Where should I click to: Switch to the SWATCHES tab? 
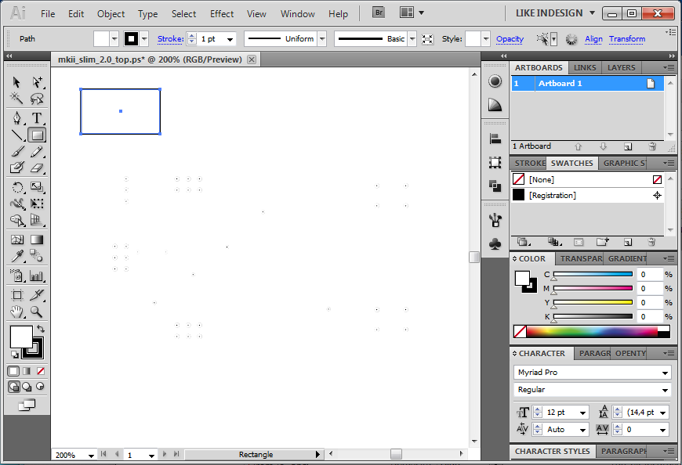pyautogui.click(x=571, y=164)
